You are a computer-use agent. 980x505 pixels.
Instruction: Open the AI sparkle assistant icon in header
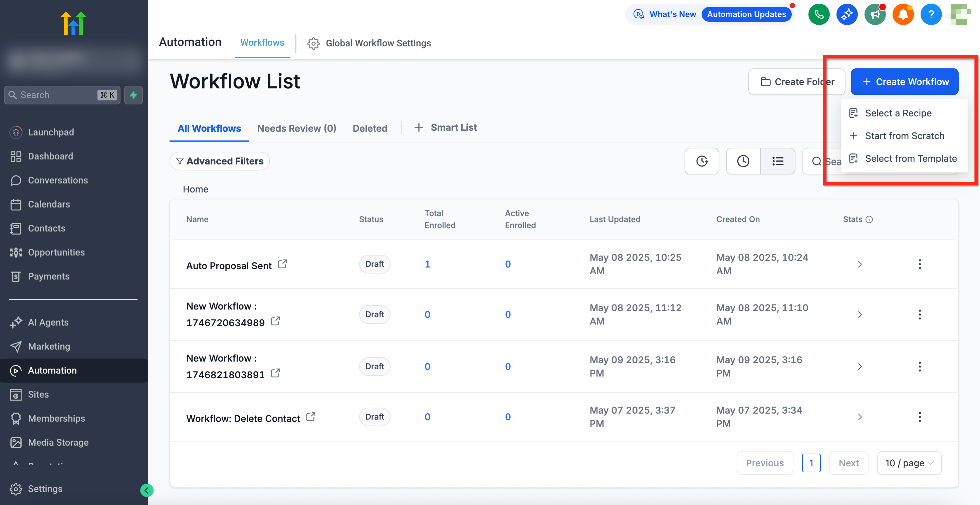tap(847, 14)
